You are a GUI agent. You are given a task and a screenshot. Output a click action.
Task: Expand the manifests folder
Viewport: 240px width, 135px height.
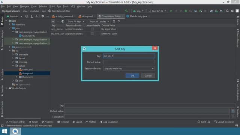[10, 24]
